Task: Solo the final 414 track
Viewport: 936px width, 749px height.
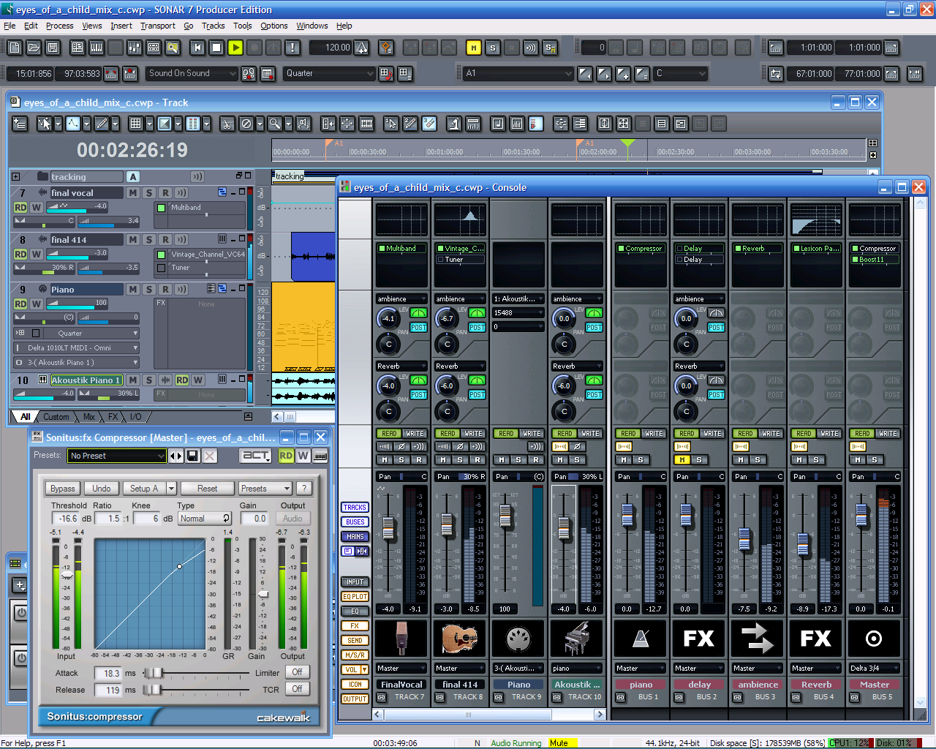Action: [x=149, y=239]
